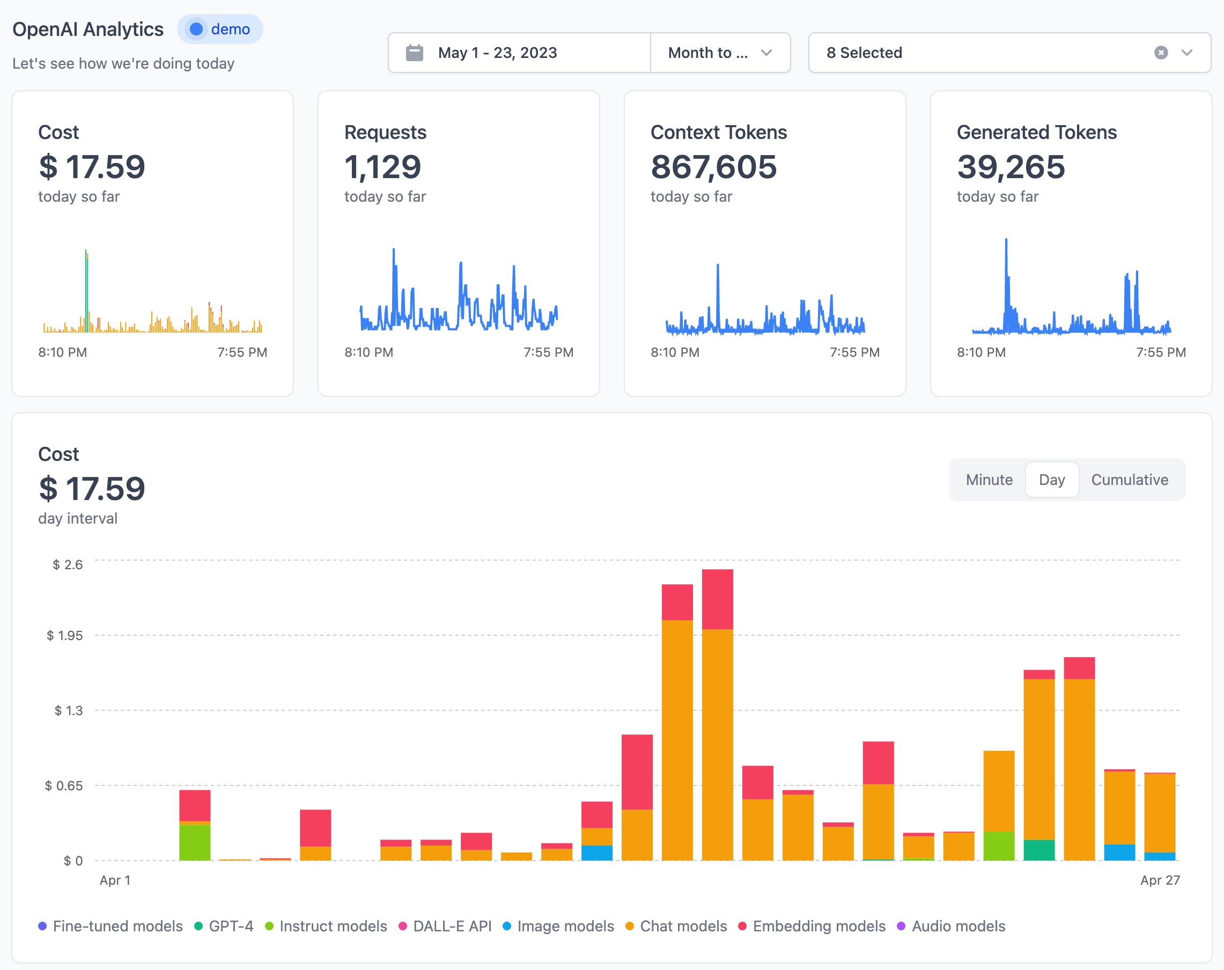Click the Context Tokens sparkline chart
This screenshot has width=1224, height=970.
(x=765, y=299)
